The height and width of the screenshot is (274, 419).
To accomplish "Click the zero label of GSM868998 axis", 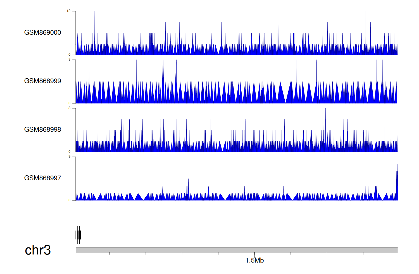I will point(70,152).
